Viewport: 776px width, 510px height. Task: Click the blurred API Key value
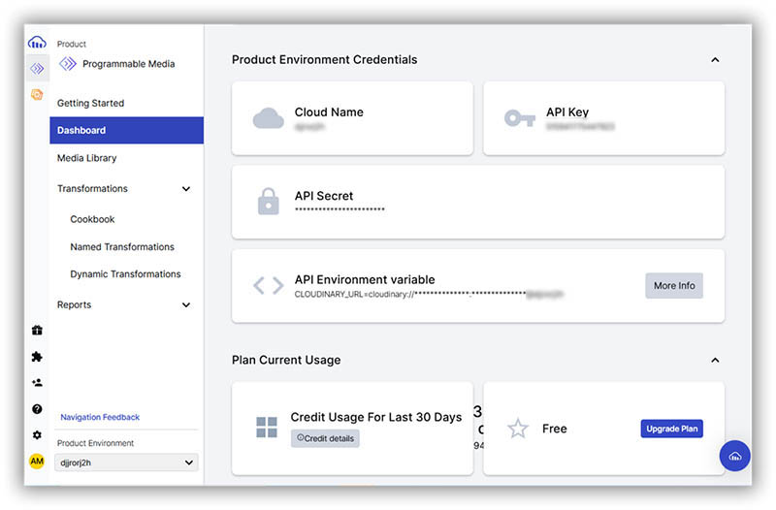pos(580,127)
